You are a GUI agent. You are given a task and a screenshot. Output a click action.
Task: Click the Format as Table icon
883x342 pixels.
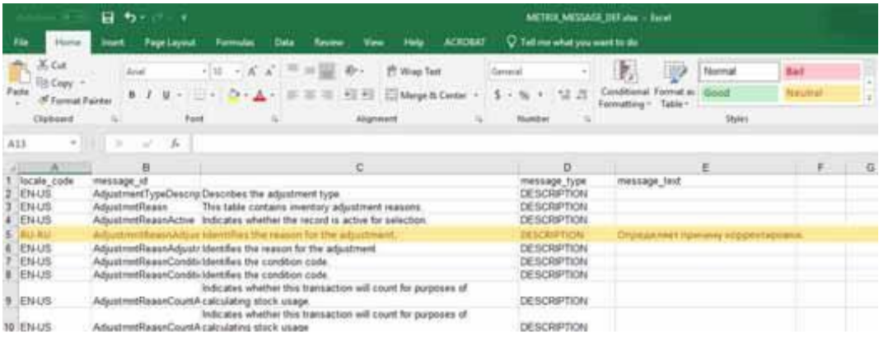tap(672, 77)
